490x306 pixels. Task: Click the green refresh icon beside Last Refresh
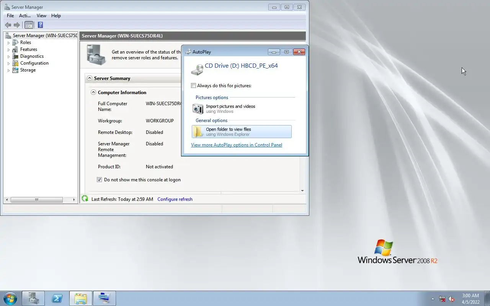point(85,199)
